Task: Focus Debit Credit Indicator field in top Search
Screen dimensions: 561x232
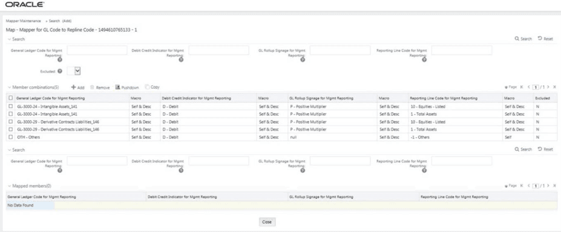Action: click(218, 50)
